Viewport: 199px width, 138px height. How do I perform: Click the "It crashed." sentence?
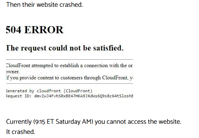point(20,132)
